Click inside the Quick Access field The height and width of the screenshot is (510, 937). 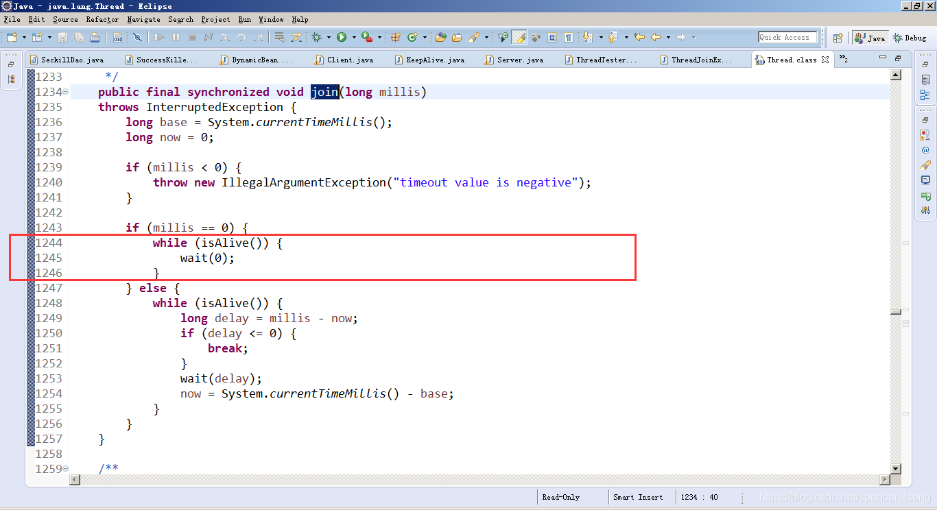point(787,37)
